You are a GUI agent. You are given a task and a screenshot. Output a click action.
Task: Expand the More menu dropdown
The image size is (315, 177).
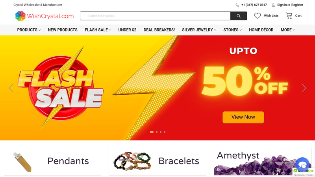[288, 30]
